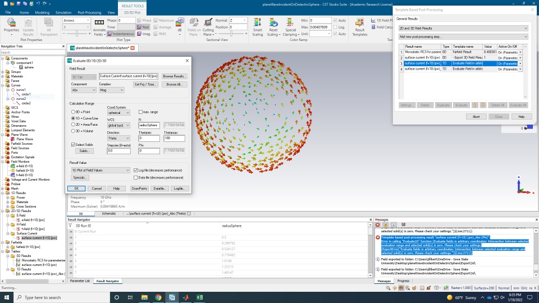Clear the Messages panel with delete icon
This screenshot has width=539, height=303.
(x=403, y=224)
